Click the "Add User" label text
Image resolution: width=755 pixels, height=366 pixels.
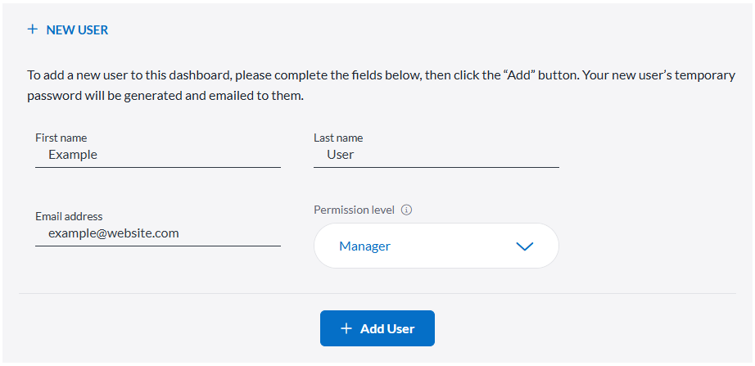click(387, 328)
